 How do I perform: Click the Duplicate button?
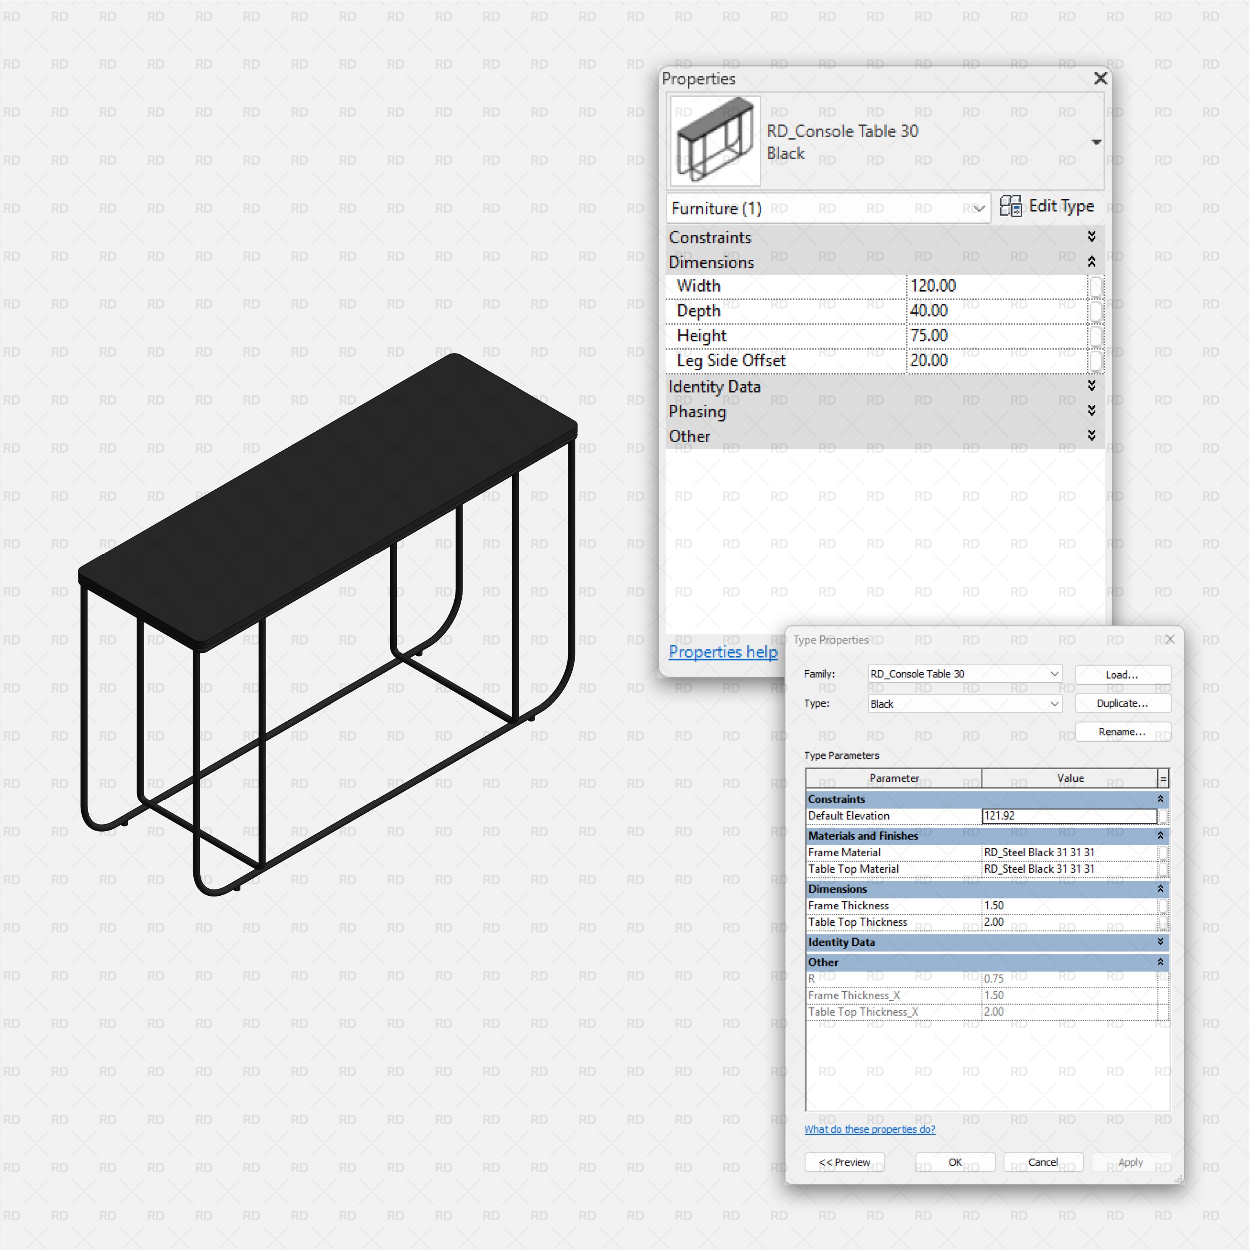pos(1123,703)
